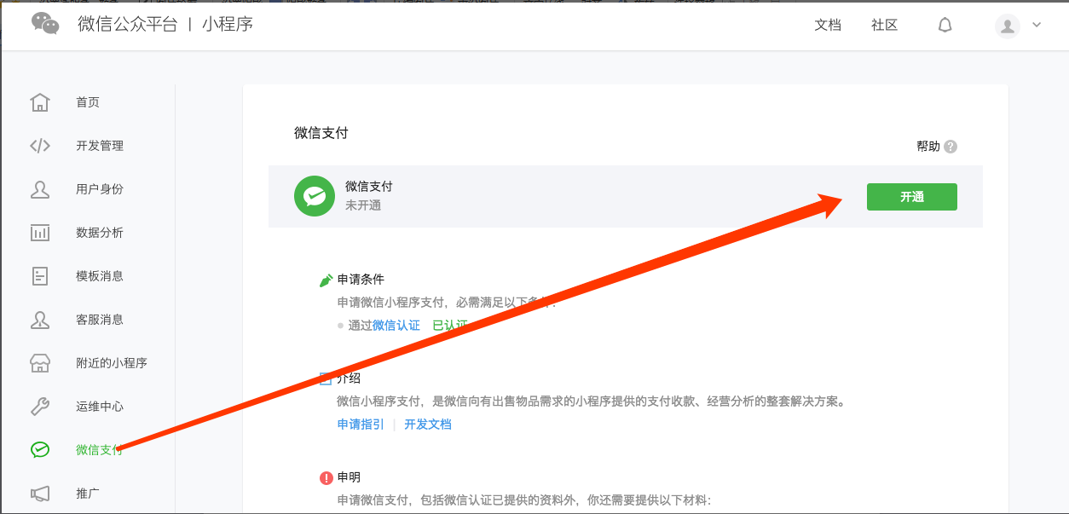The height and width of the screenshot is (514, 1069).
Task: Click the user avatar icon
Action: tap(1008, 26)
